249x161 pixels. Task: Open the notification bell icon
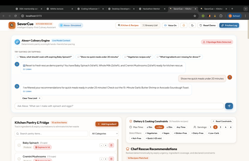point(184,25)
